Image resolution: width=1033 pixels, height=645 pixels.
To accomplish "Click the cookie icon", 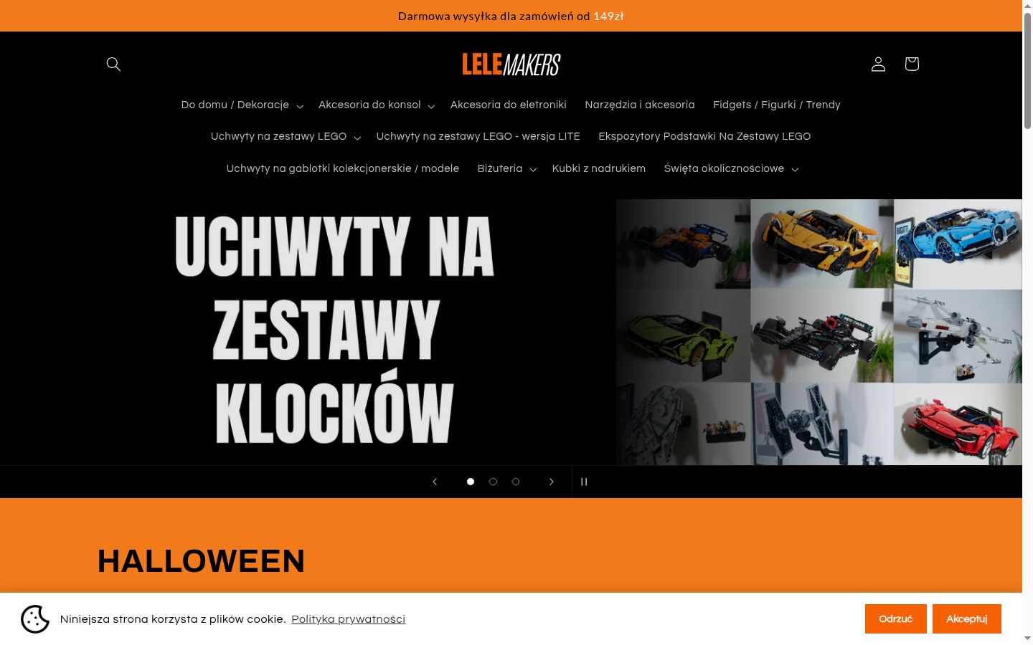I will coord(35,619).
